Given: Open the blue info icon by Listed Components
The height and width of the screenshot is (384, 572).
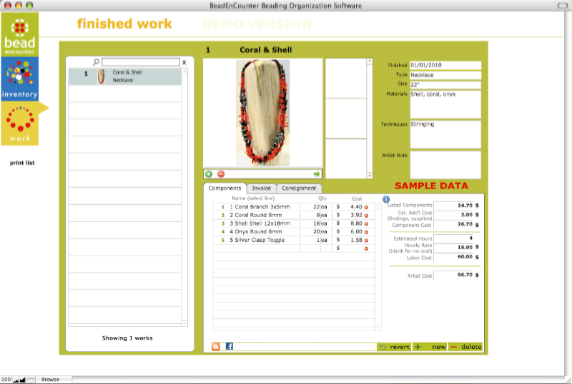Looking at the screenshot, I should (x=386, y=199).
